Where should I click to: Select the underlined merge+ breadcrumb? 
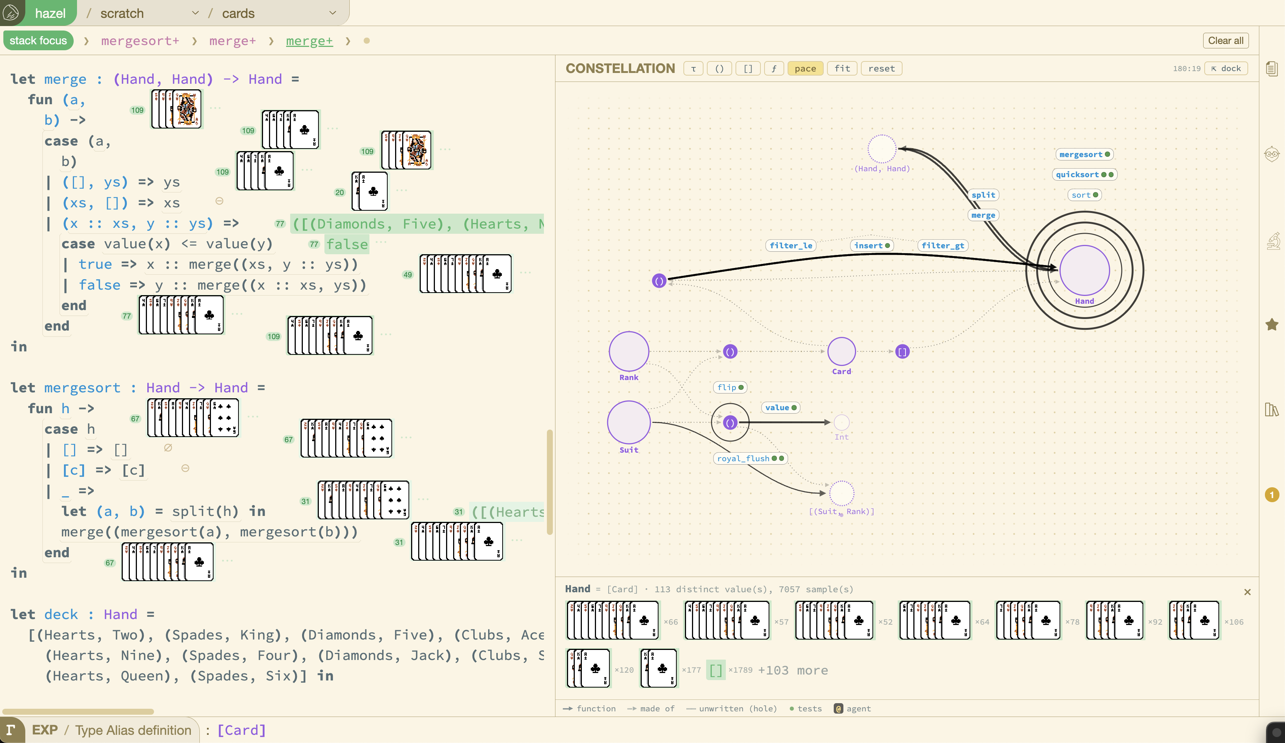coord(309,41)
